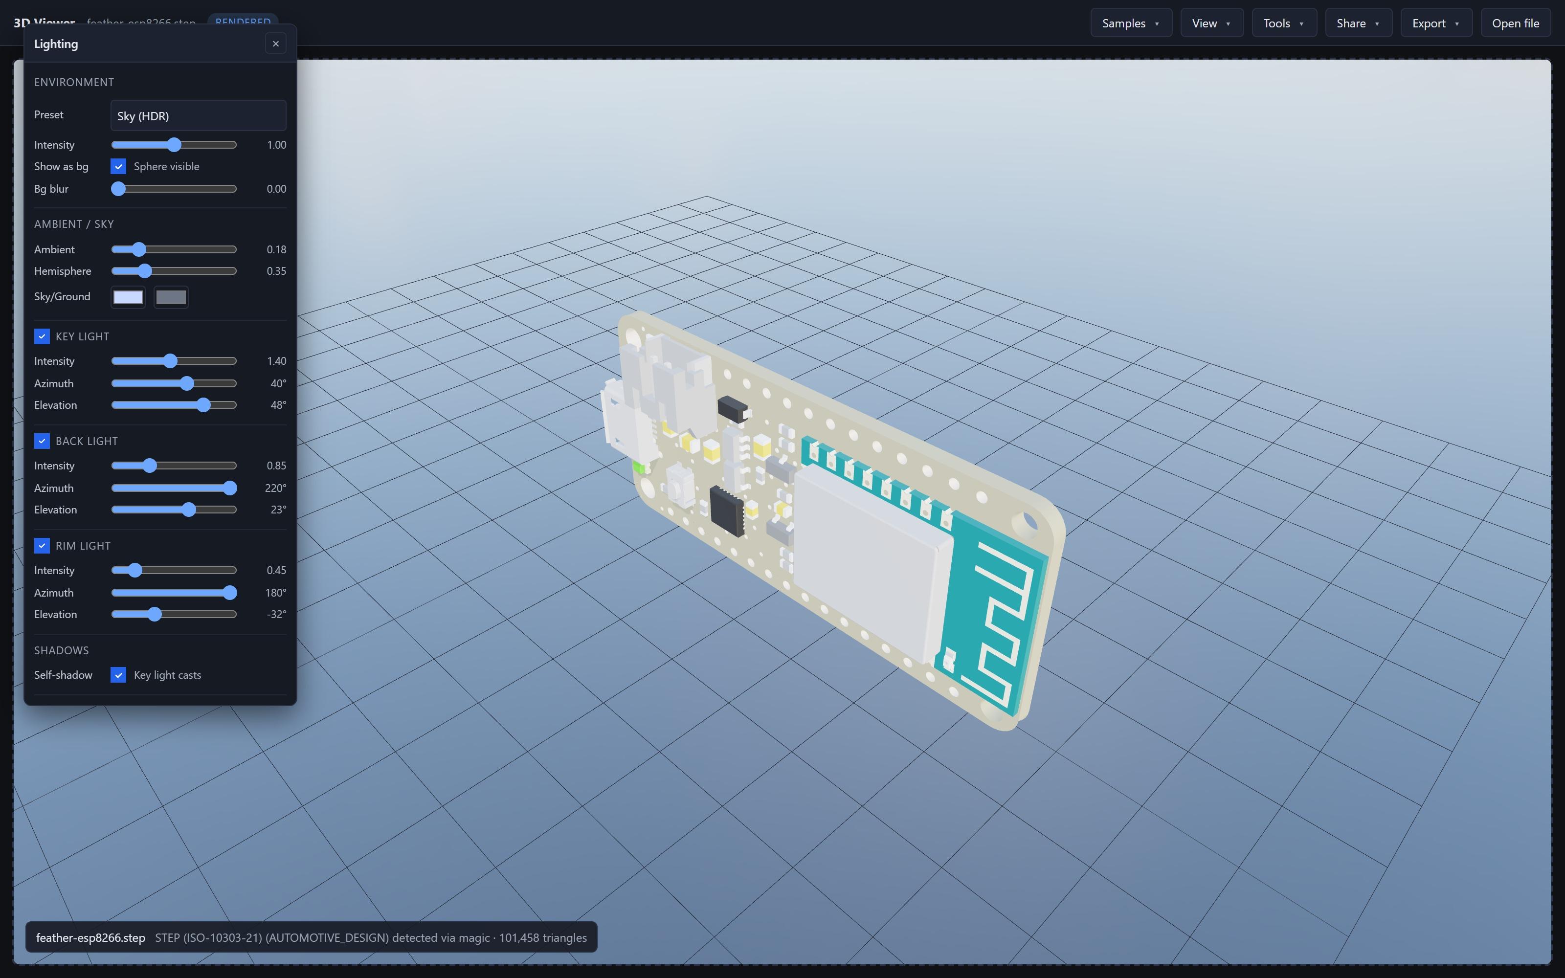The width and height of the screenshot is (1565, 978).
Task: Click the Environment Intensity 1.00 value
Action: [276, 145]
